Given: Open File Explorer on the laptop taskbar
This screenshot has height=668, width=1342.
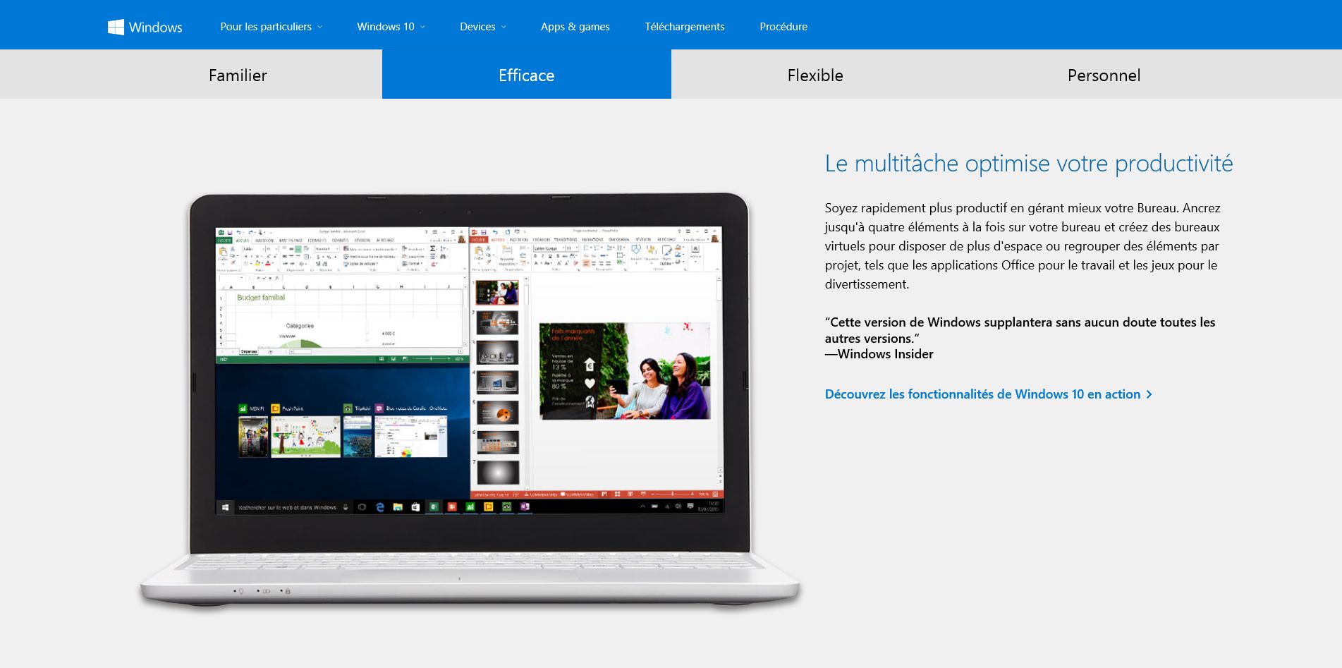Looking at the screenshot, I should point(398,507).
